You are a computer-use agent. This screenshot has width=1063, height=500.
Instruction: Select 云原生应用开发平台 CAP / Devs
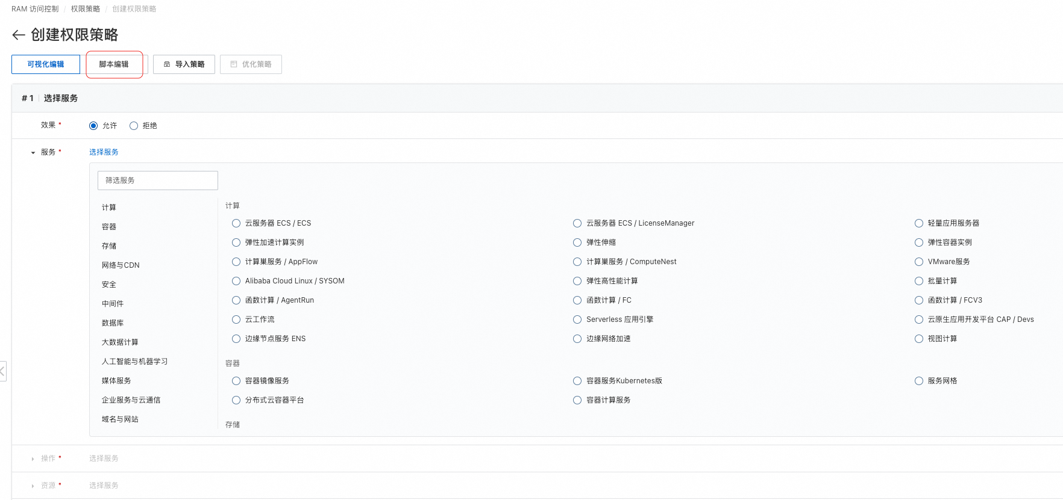pos(919,319)
